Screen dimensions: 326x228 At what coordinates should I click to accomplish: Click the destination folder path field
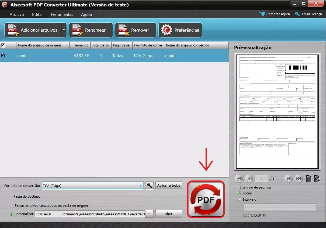(x=90, y=214)
